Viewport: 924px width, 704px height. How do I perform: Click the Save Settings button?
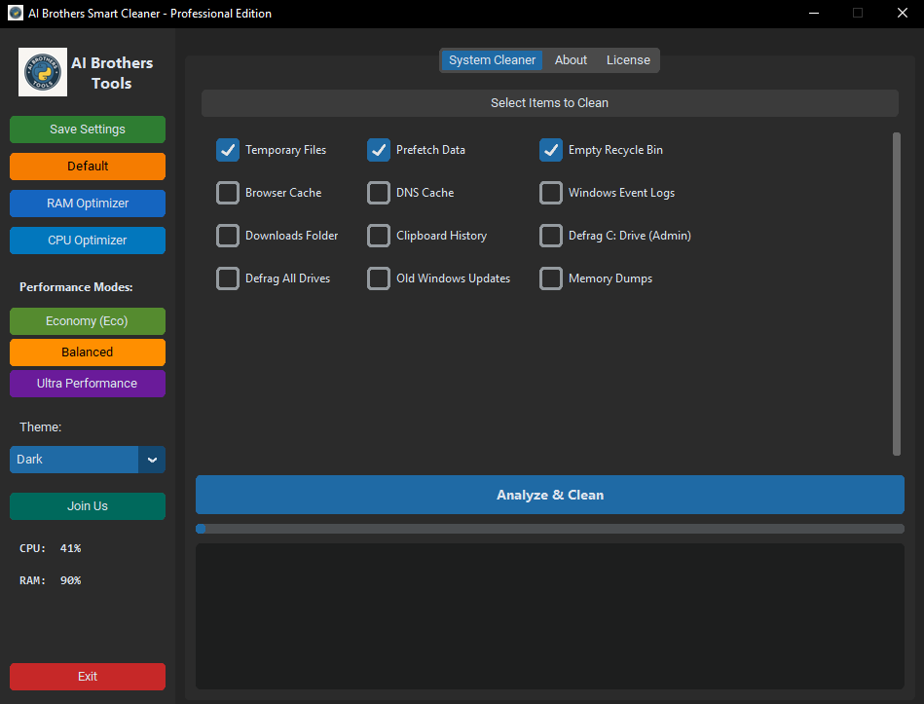[x=88, y=130]
